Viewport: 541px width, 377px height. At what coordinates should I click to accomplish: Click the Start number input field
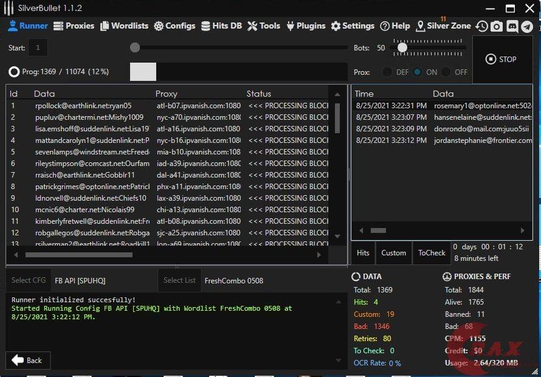[x=38, y=47]
